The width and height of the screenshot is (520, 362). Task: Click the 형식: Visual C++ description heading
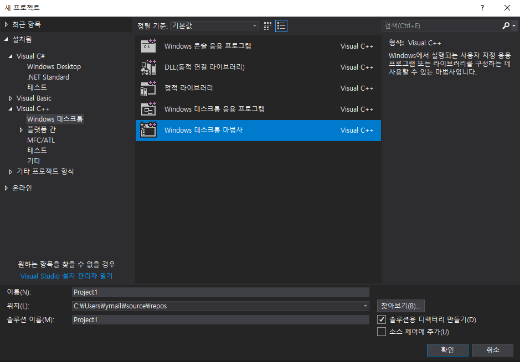click(415, 43)
